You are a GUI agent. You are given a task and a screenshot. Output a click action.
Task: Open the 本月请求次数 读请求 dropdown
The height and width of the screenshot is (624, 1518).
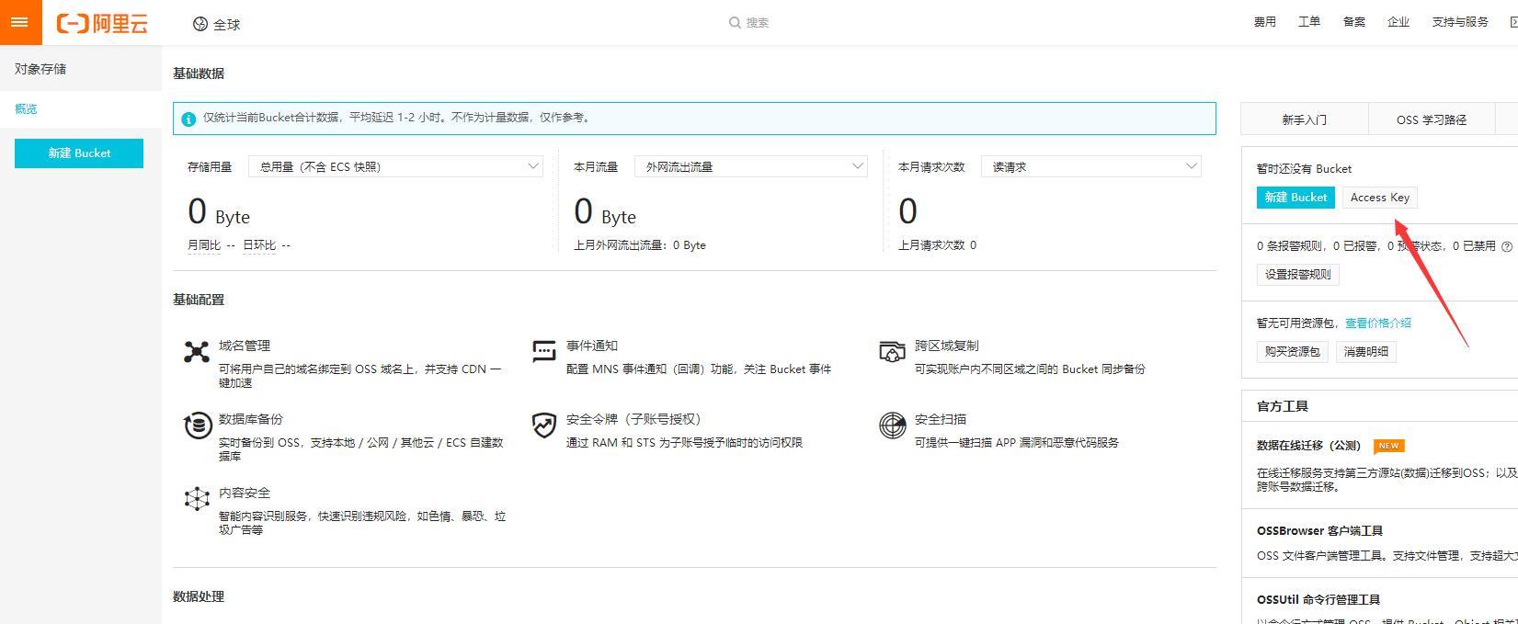(x=1091, y=166)
